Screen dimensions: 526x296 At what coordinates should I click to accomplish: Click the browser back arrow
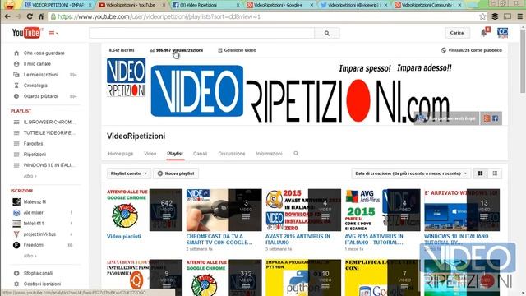[7, 16]
